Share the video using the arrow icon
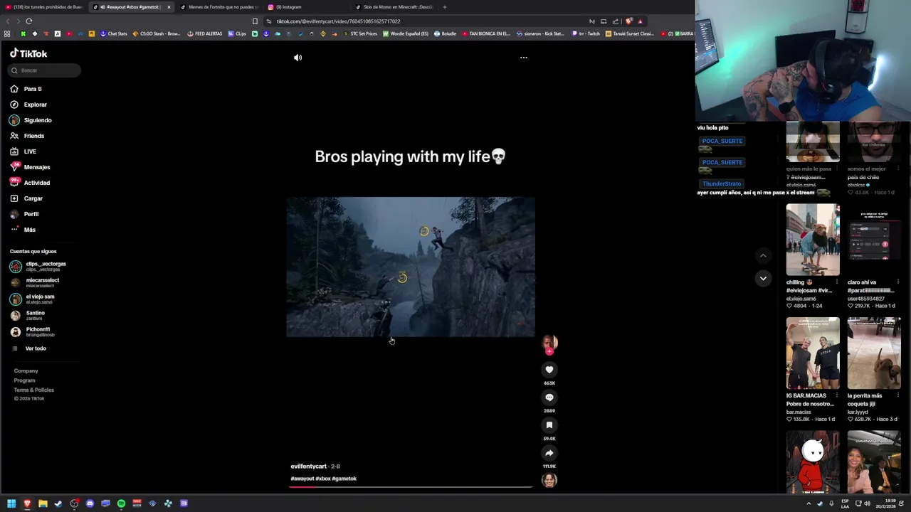Viewport: 911px width, 512px height. [x=549, y=453]
